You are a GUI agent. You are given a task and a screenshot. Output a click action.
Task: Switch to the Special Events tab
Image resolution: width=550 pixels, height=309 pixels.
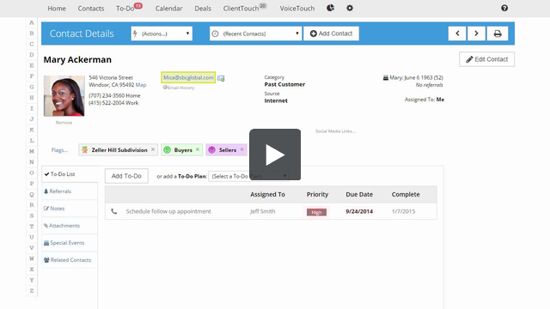[70, 243]
